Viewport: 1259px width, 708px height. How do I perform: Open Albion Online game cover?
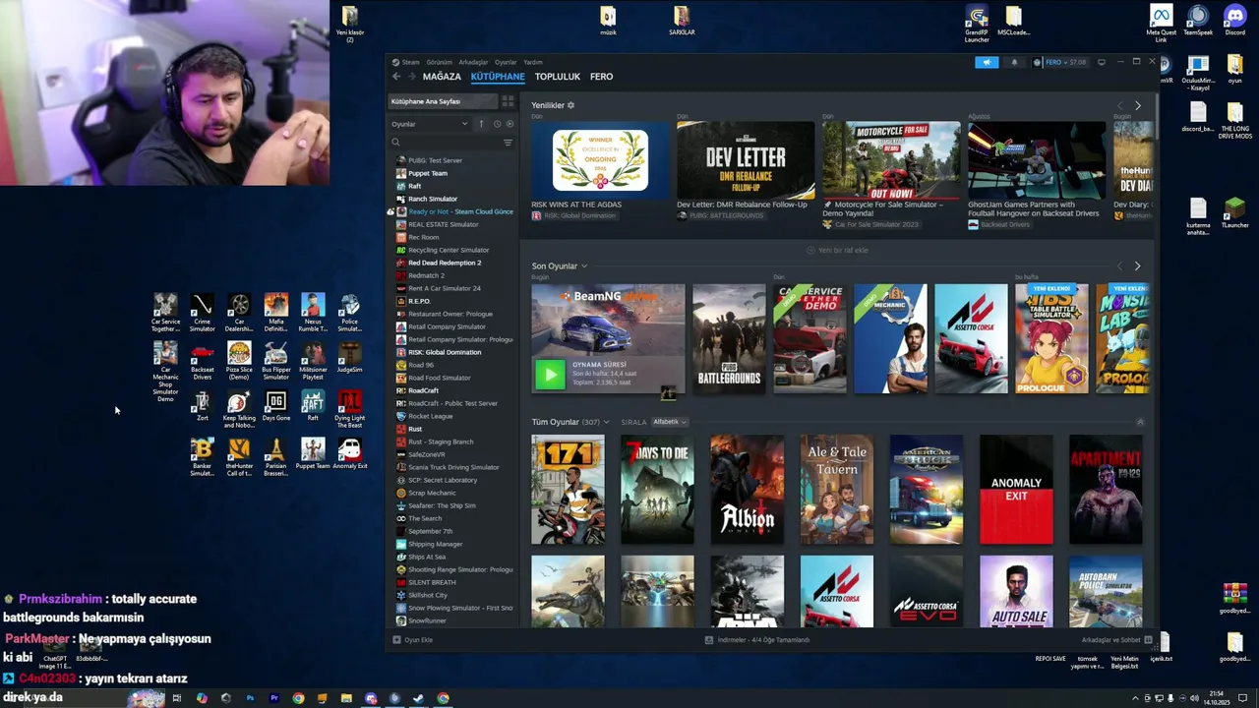click(747, 490)
